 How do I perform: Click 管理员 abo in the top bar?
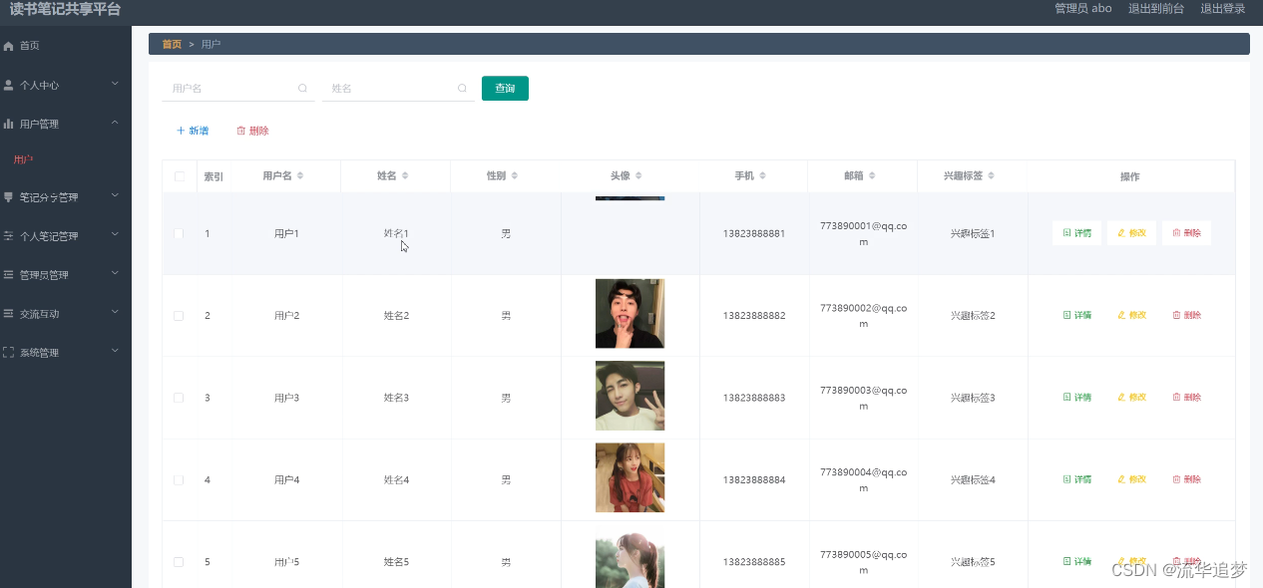click(x=1083, y=8)
